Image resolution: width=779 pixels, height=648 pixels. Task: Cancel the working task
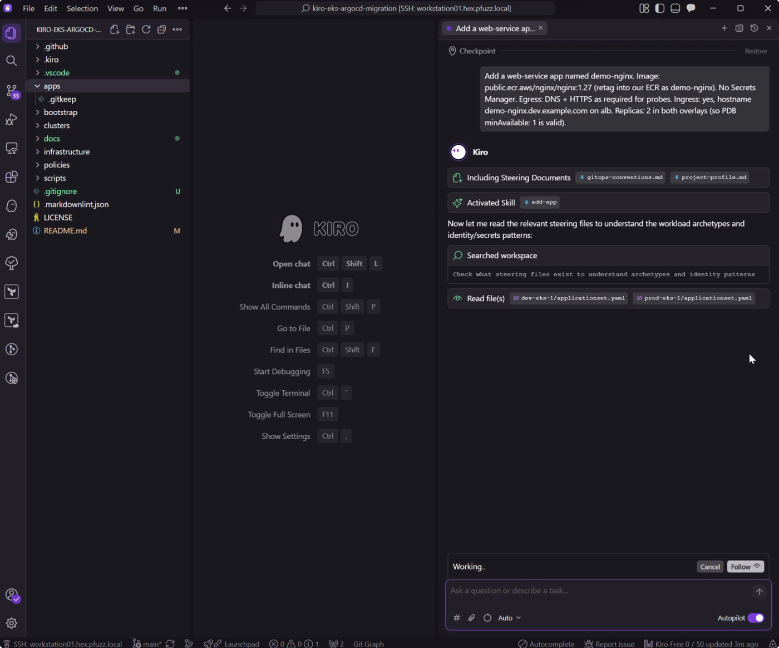[709, 567]
